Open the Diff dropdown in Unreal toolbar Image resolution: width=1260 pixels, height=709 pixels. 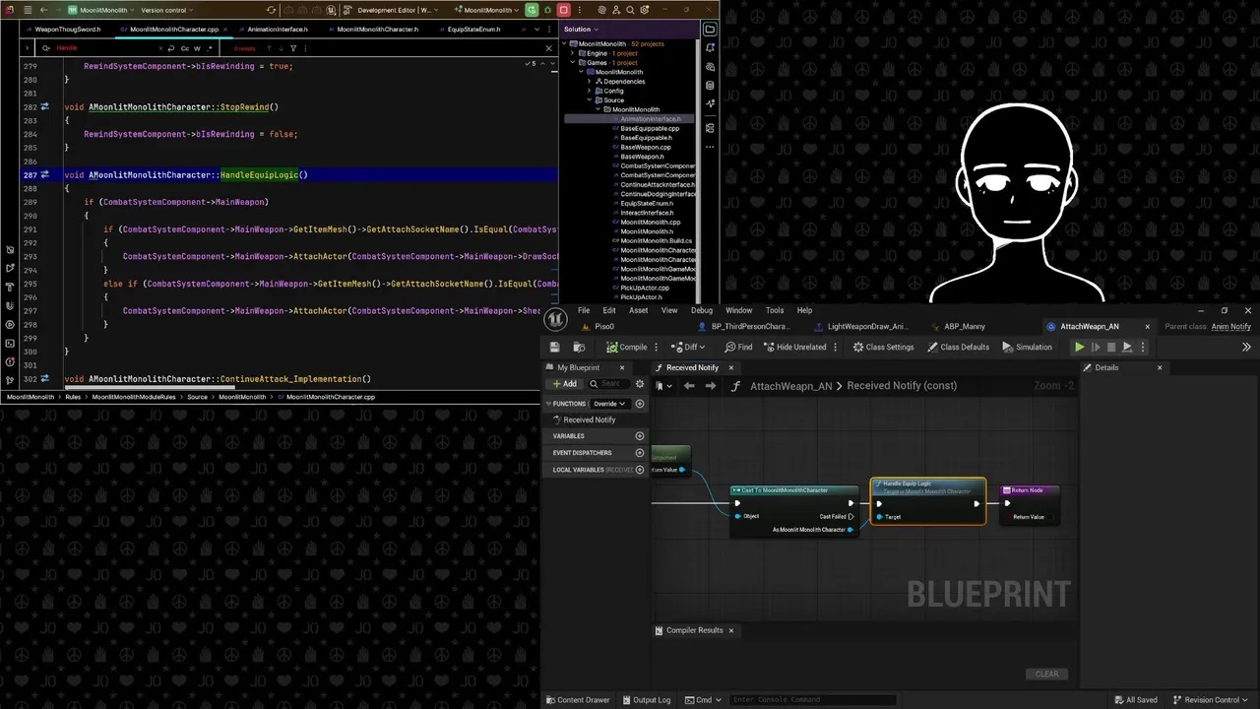pos(688,347)
